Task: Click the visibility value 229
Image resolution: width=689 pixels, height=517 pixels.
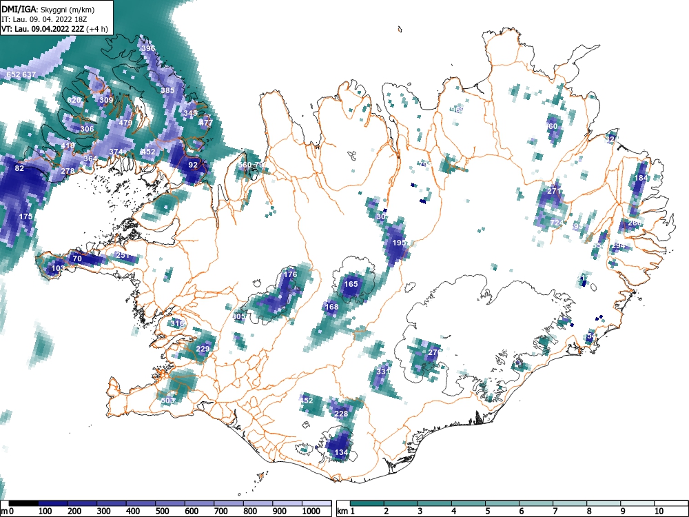Action: 203,349
